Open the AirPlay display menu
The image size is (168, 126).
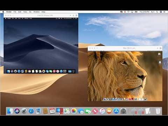click(x=132, y=12)
